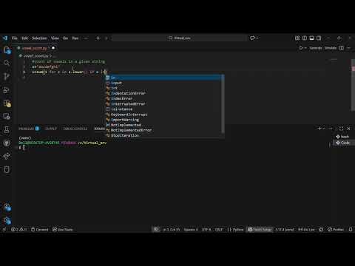This screenshot has height=266, width=355.
Task: Click the autocomplete list scrollbar
Action: click(x=223, y=104)
